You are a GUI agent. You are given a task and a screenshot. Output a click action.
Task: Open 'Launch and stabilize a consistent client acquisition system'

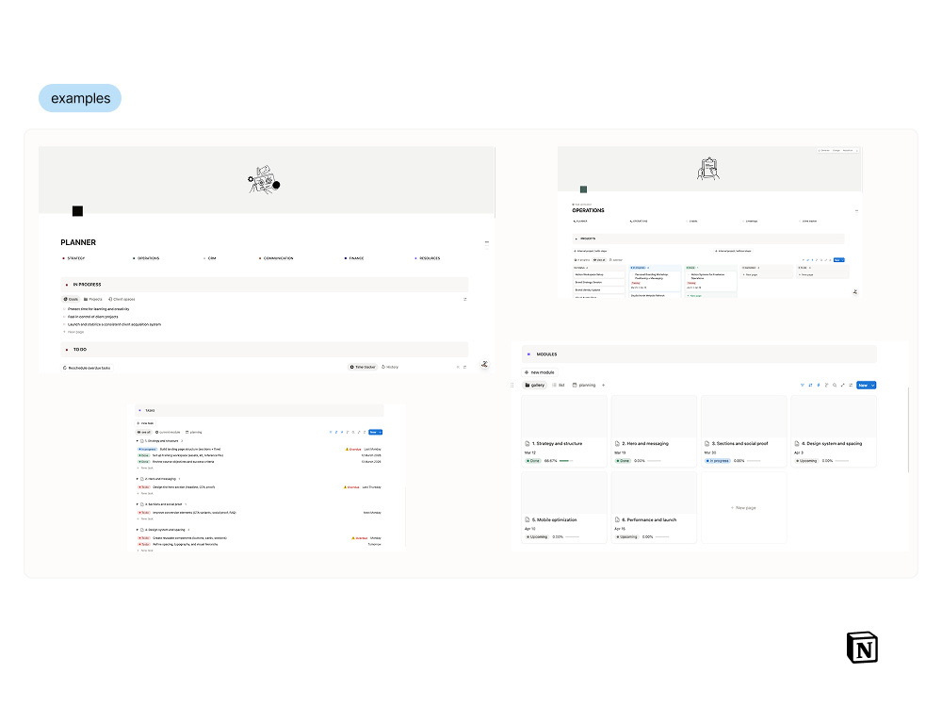[x=114, y=324]
